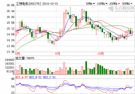
Task: Click the date 2014-10-31 in the title
Action: coord(50,4)
